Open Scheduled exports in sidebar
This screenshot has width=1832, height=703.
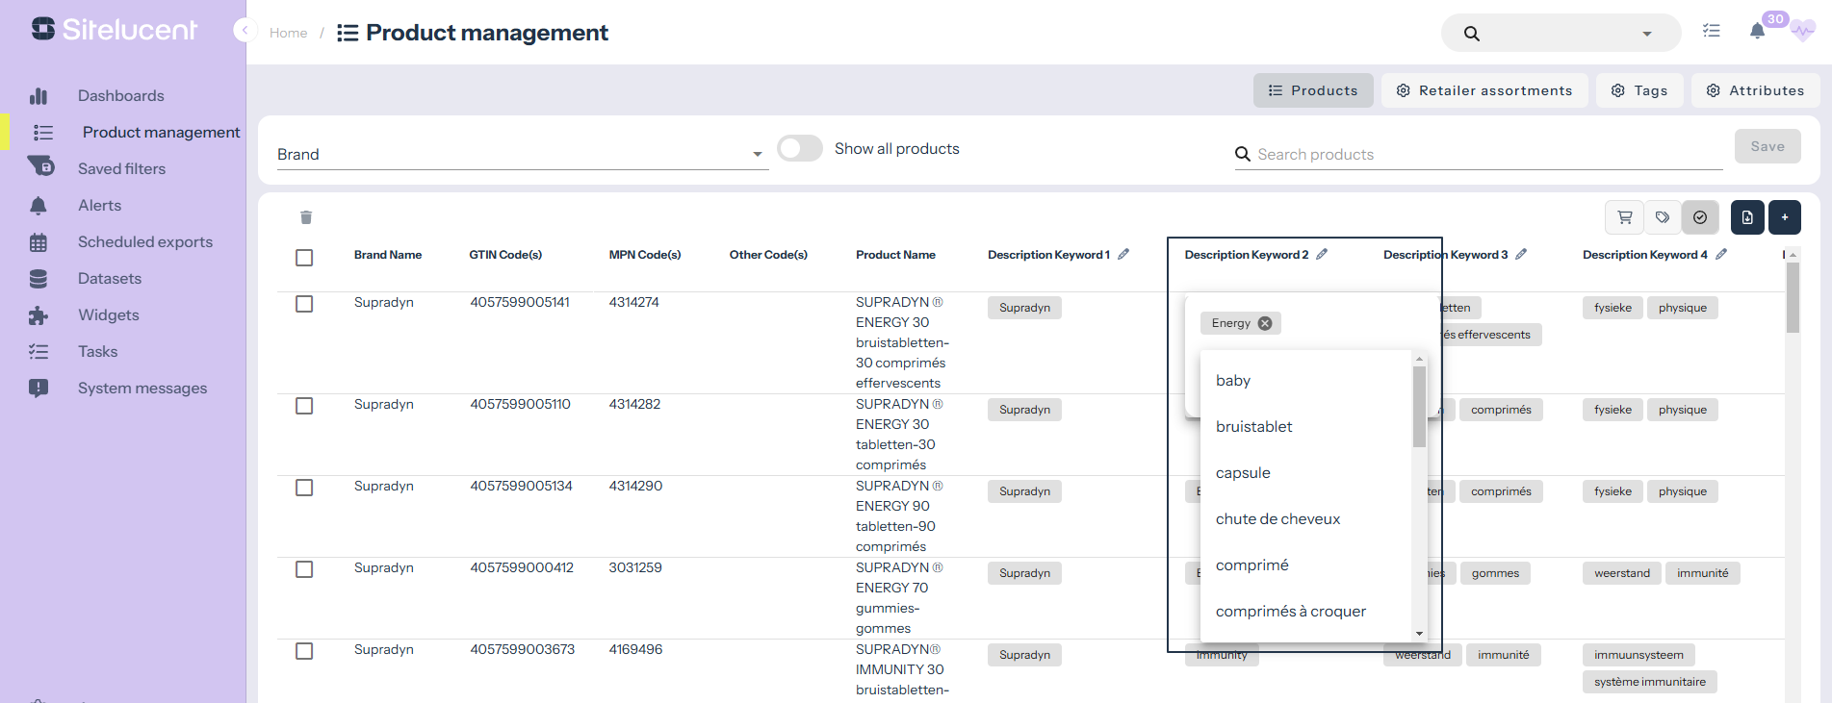tap(144, 241)
